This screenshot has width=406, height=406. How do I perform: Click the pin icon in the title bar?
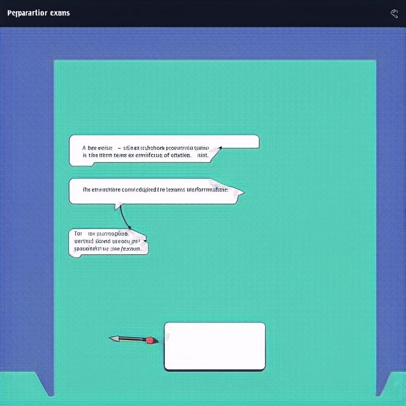tap(394, 13)
